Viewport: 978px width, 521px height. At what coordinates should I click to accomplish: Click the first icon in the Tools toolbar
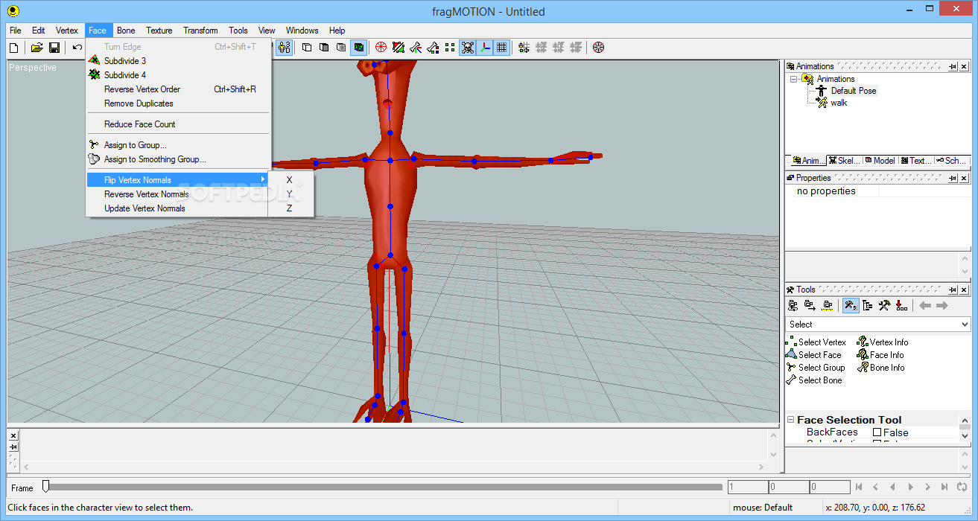click(x=793, y=306)
